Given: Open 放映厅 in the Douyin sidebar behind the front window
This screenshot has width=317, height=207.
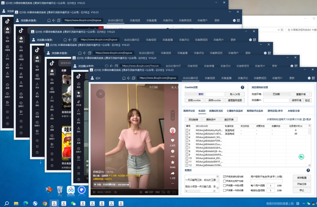Looking at the screenshot, I should 79,150.
